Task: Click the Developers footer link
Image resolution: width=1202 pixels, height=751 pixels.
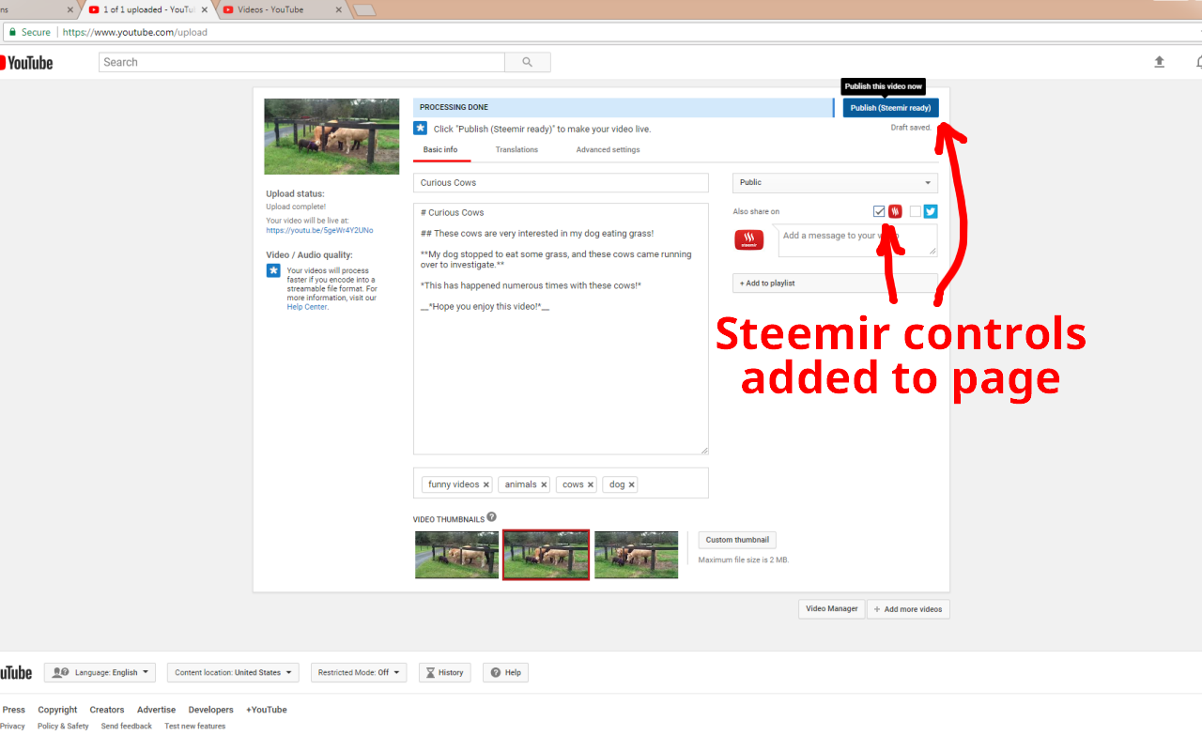Action: point(210,710)
